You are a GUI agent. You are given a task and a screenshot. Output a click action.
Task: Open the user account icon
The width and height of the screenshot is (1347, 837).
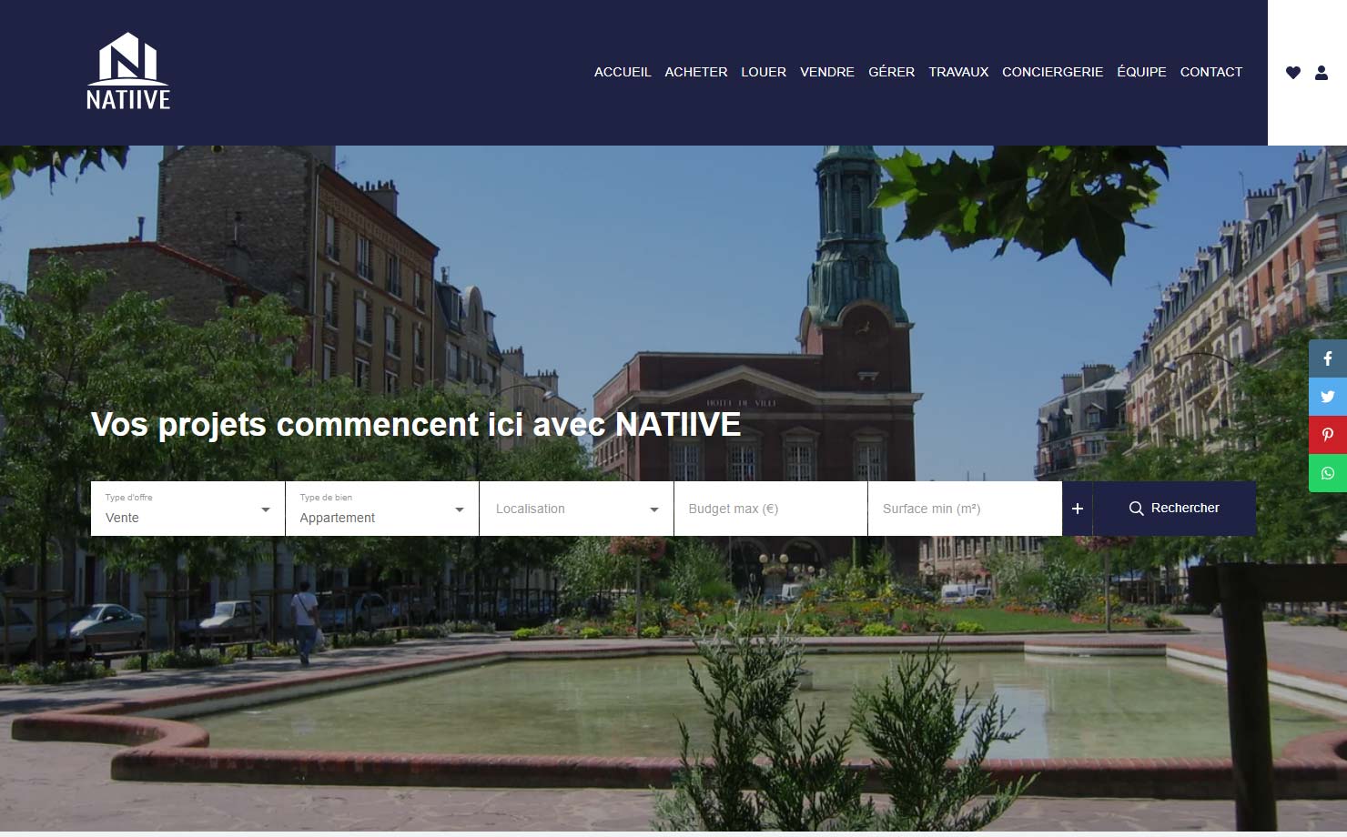[x=1322, y=73]
